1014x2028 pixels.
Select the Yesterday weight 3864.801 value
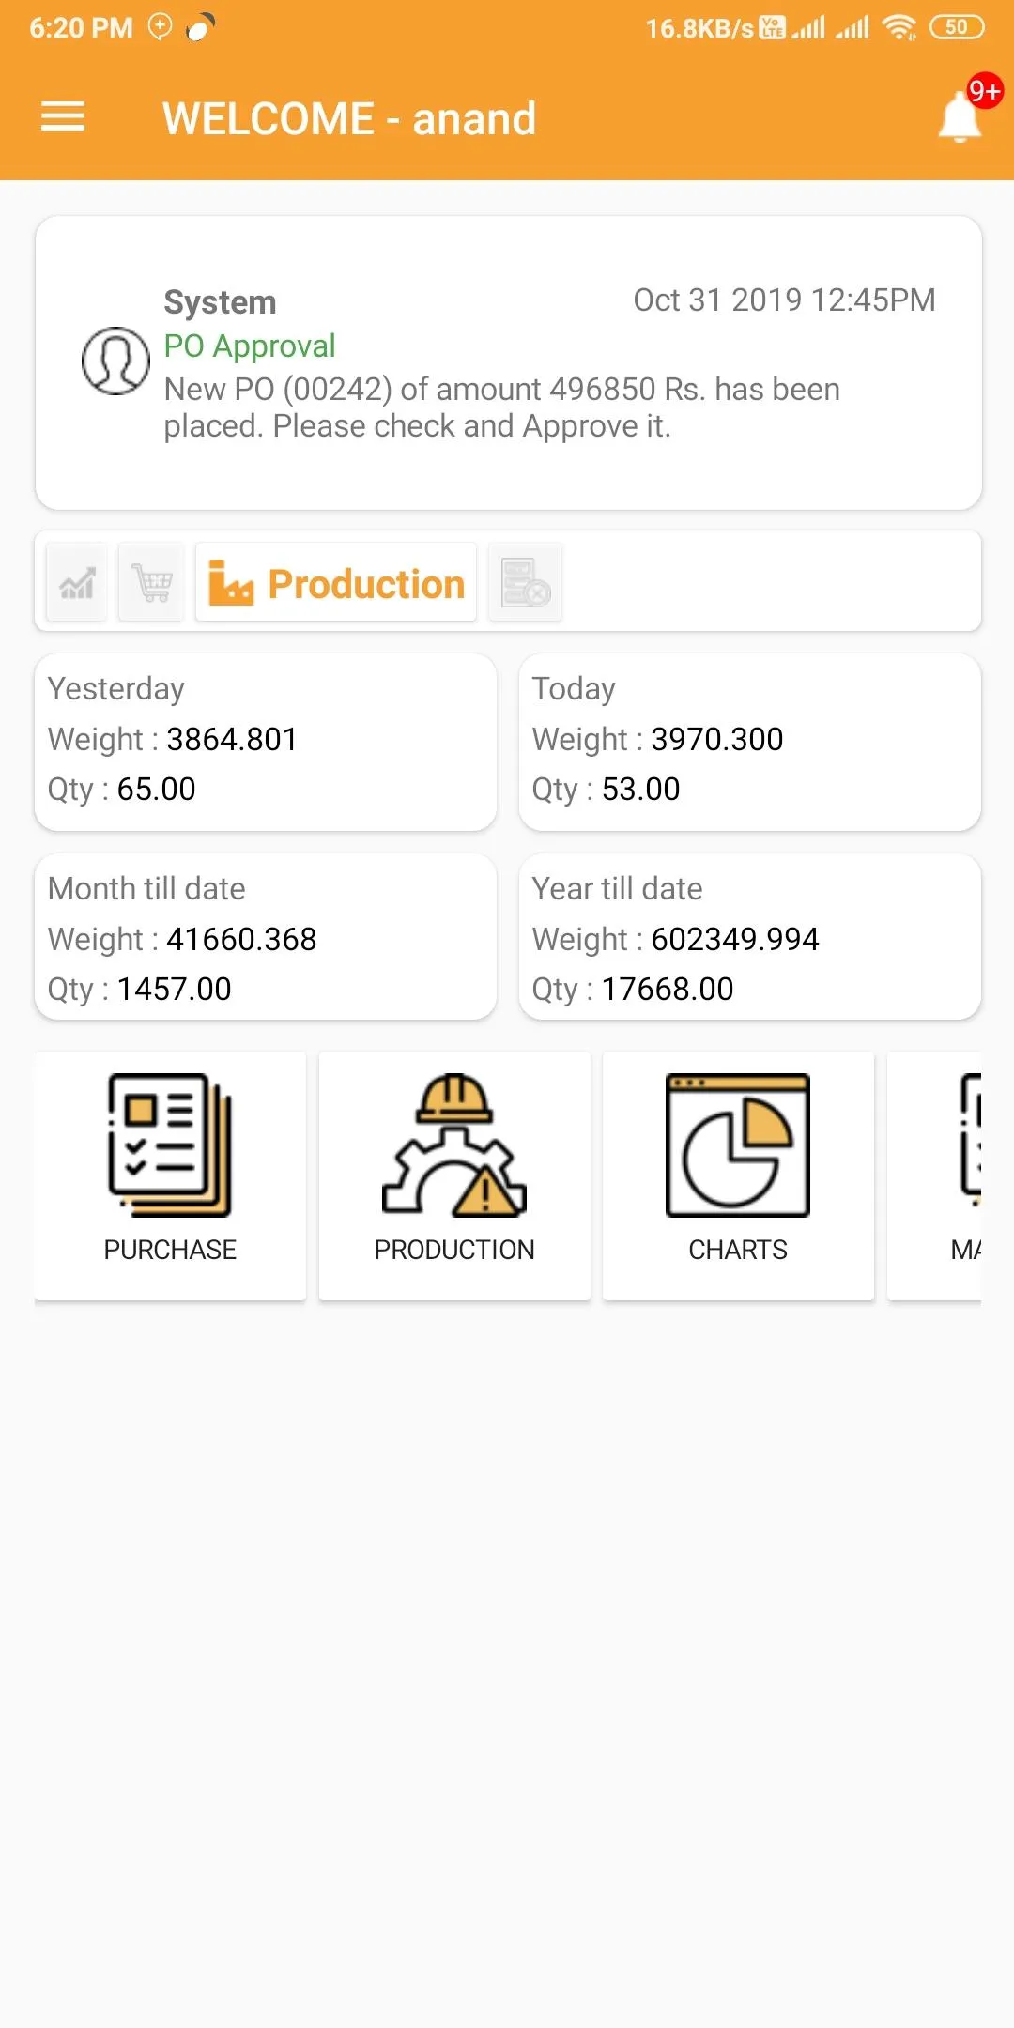(x=232, y=740)
